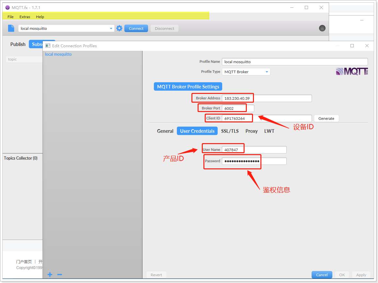Select the User Credentials tab

[x=197, y=131]
